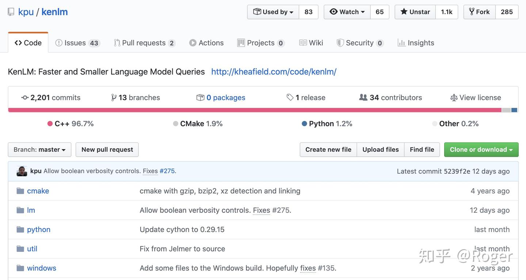This screenshot has height=280, width=526.
Task: Click the windows folder icon
Action: coord(20,268)
